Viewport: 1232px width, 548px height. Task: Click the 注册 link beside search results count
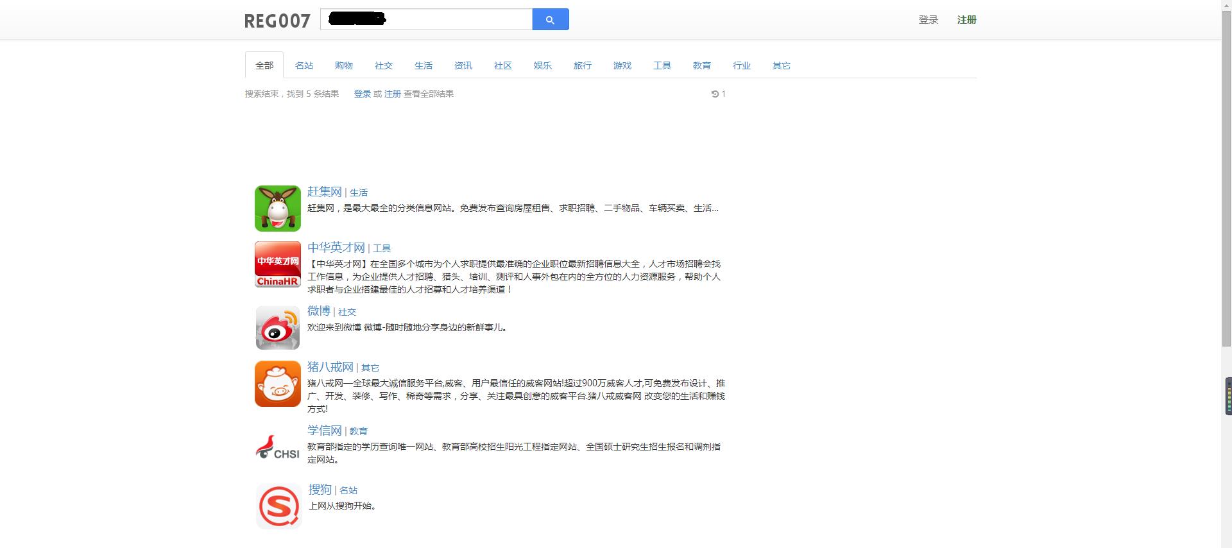tap(393, 94)
